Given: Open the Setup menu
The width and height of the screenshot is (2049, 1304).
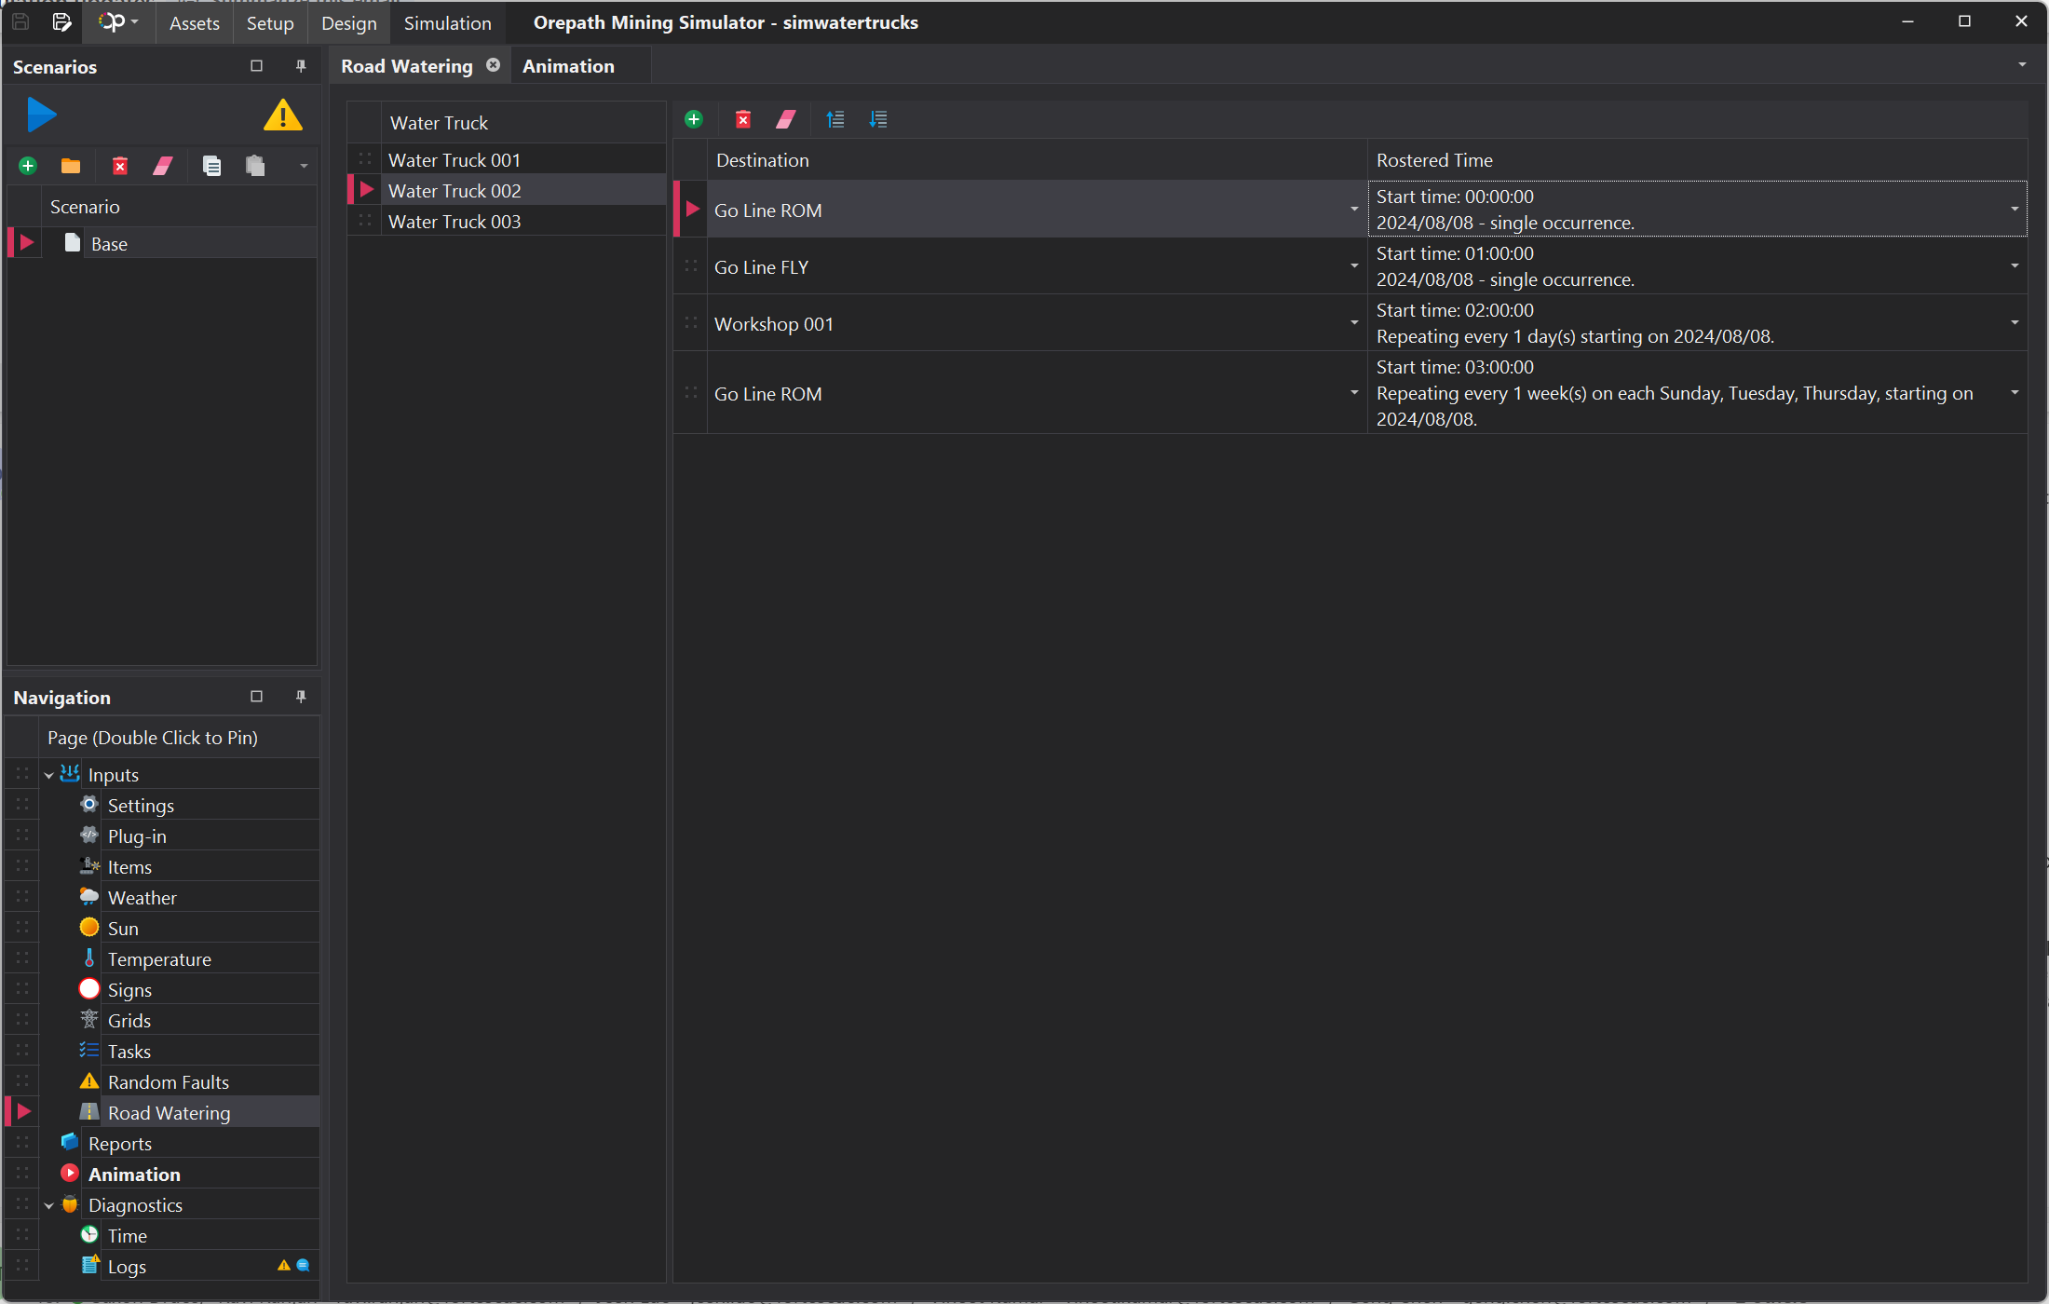Looking at the screenshot, I should coord(270,23).
